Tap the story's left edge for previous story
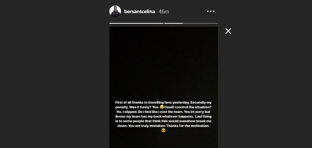This screenshot has width=312, height=148. (115, 73)
